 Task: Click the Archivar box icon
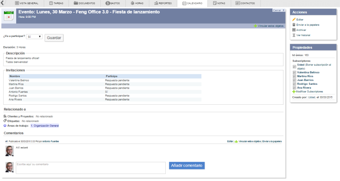point(294,30)
